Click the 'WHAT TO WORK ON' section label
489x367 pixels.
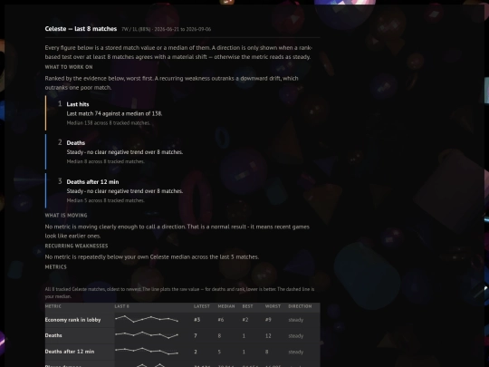click(69, 67)
